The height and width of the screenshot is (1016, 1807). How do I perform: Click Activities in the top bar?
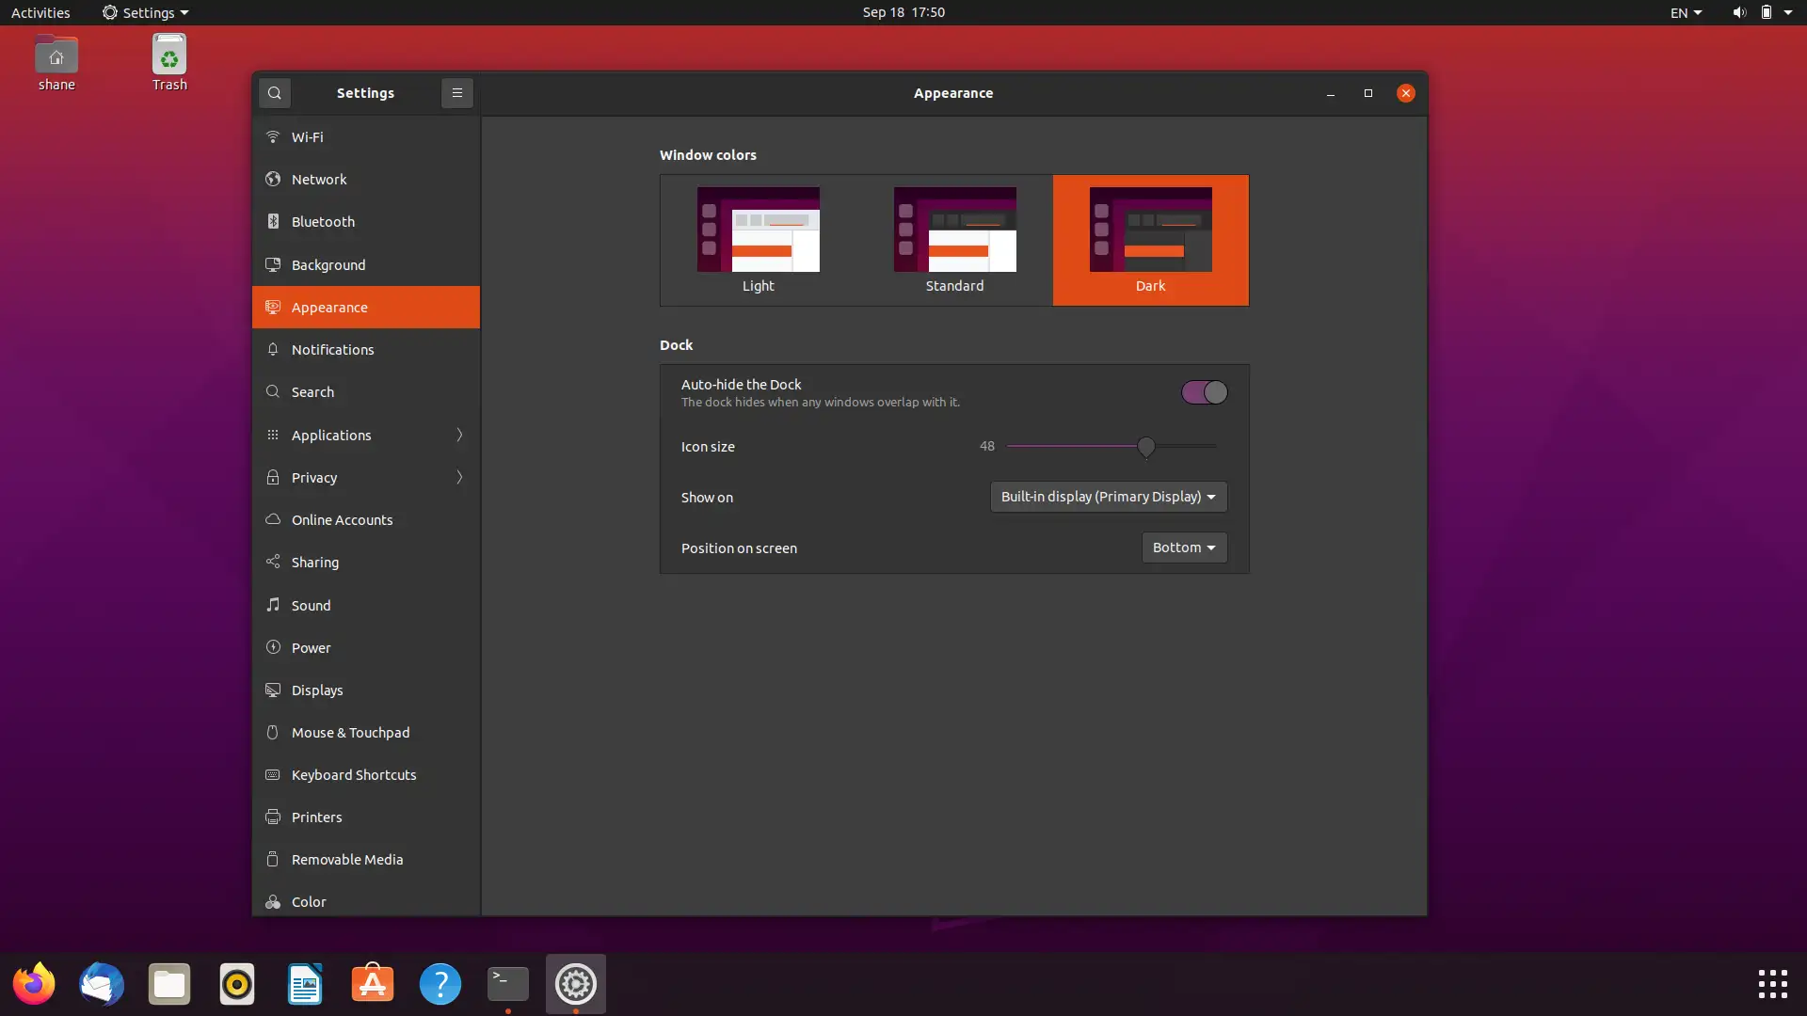pyautogui.click(x=40, y=12)
